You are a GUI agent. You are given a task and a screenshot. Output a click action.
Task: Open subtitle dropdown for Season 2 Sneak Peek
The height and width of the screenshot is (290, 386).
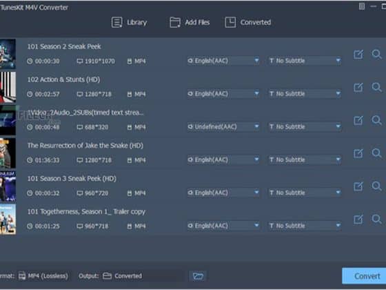coord(305,61)
